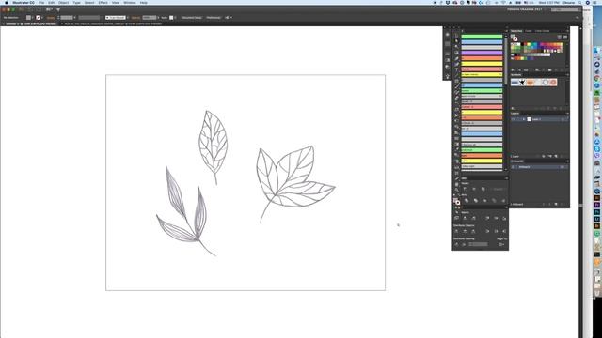Viewport: 602px width, 338px height.
Task: Open the stroke weight dropdown
Action: coord(74,18)
